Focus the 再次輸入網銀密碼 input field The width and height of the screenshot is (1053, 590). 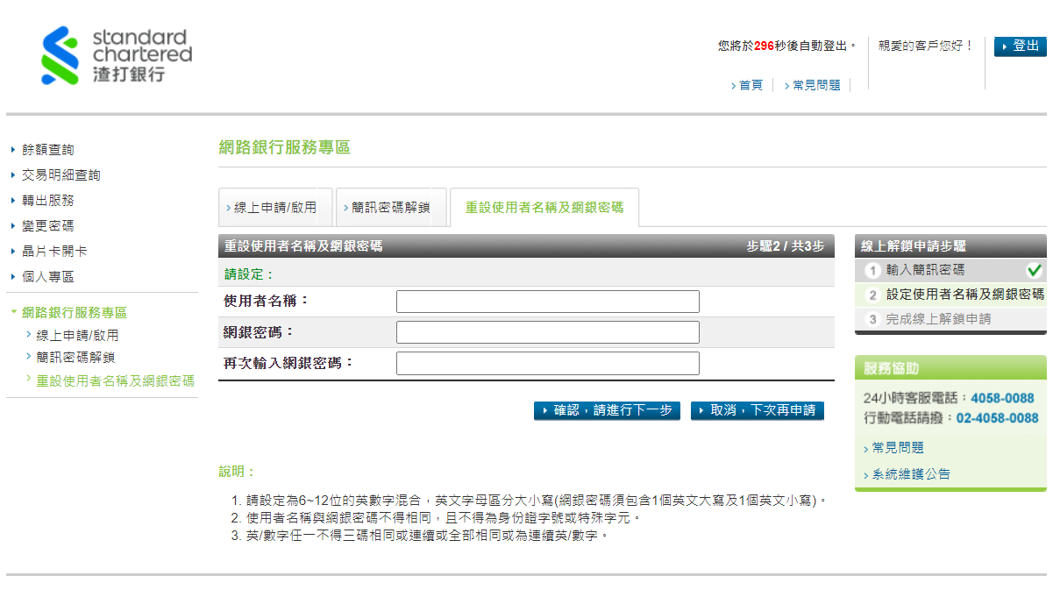548,363
